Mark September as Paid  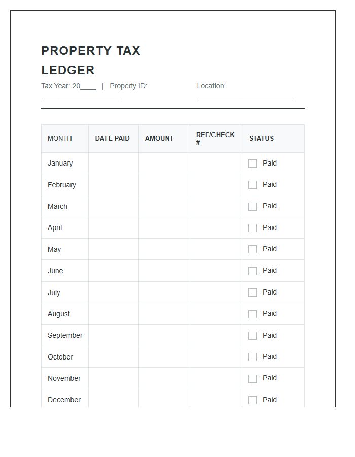pos(253,336)
